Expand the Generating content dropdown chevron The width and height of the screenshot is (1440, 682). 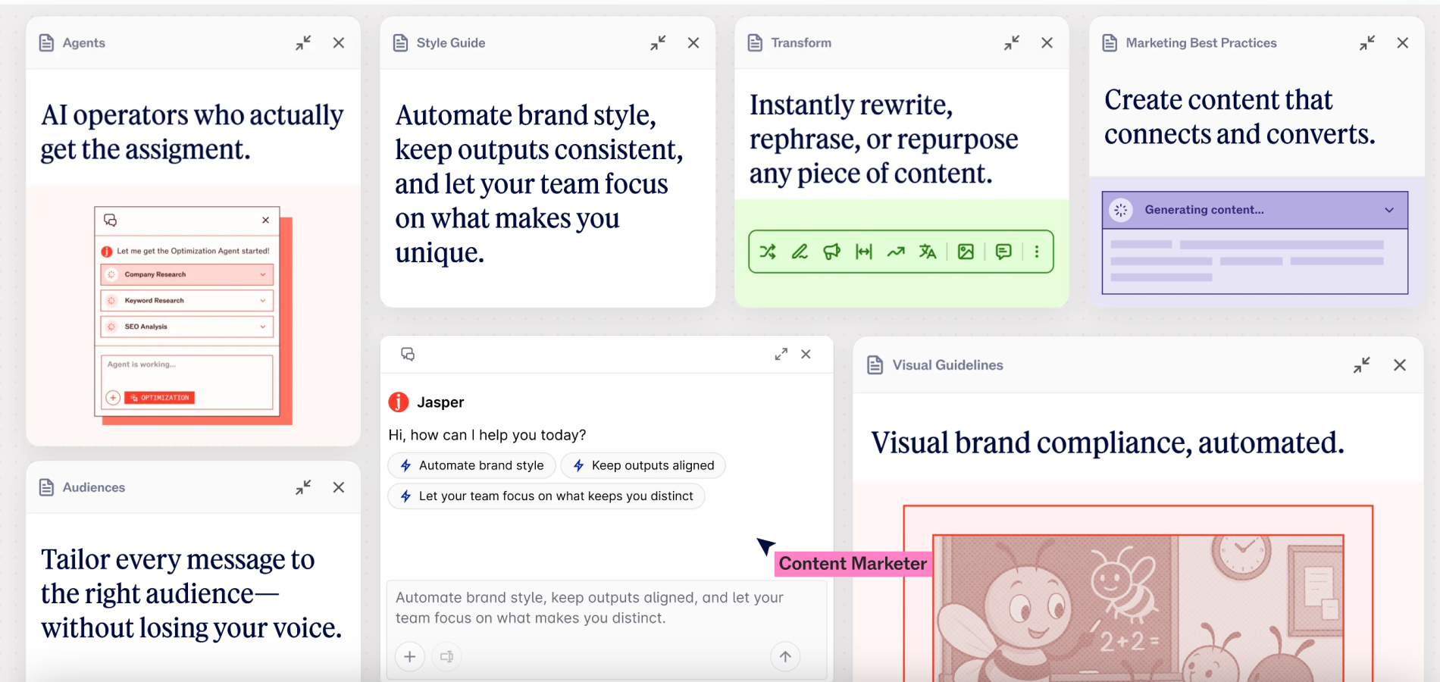[1389, 210]
